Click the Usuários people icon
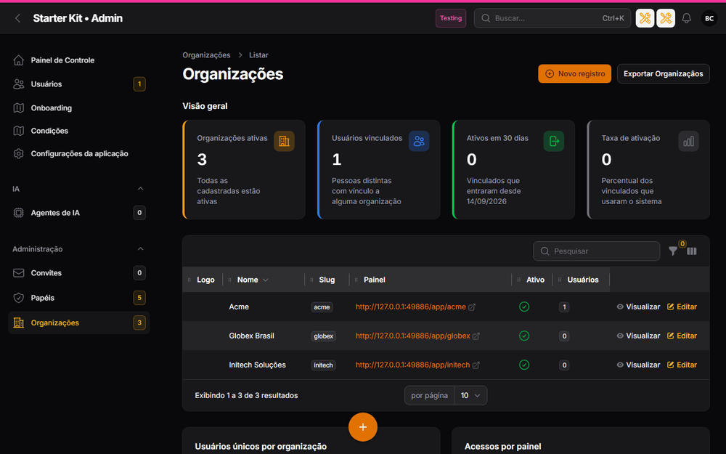 19,84
